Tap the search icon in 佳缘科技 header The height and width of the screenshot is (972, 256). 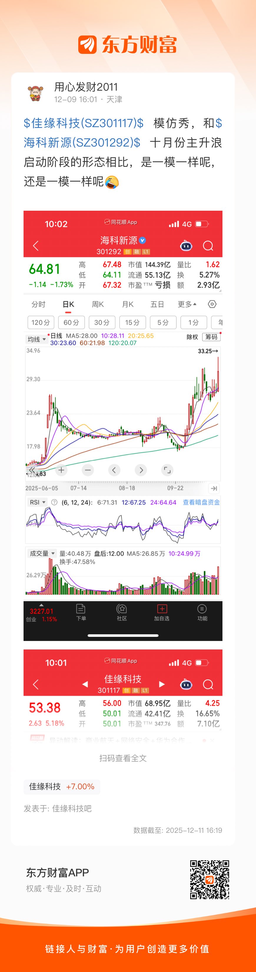pos(208,684)
